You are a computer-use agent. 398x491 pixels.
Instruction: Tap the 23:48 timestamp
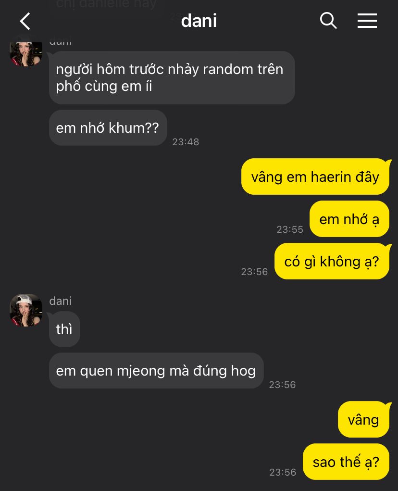point(186,142)
